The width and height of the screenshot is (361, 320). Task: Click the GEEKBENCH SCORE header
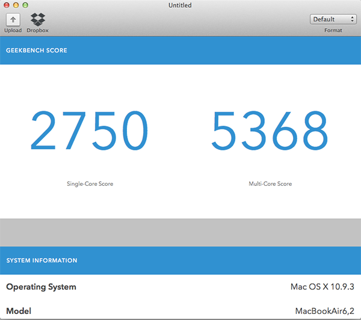[x=37, y=51]
